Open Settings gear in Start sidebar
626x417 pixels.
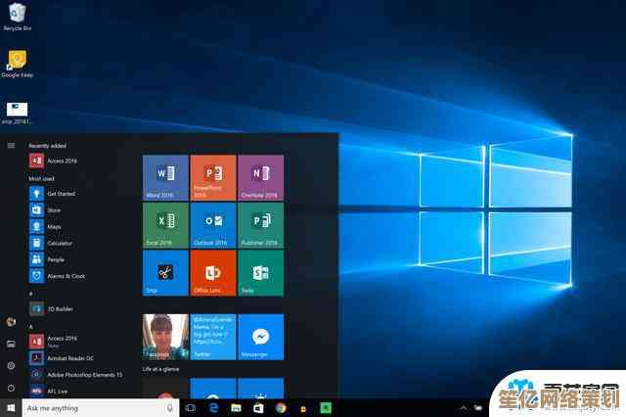pos(11,365)
